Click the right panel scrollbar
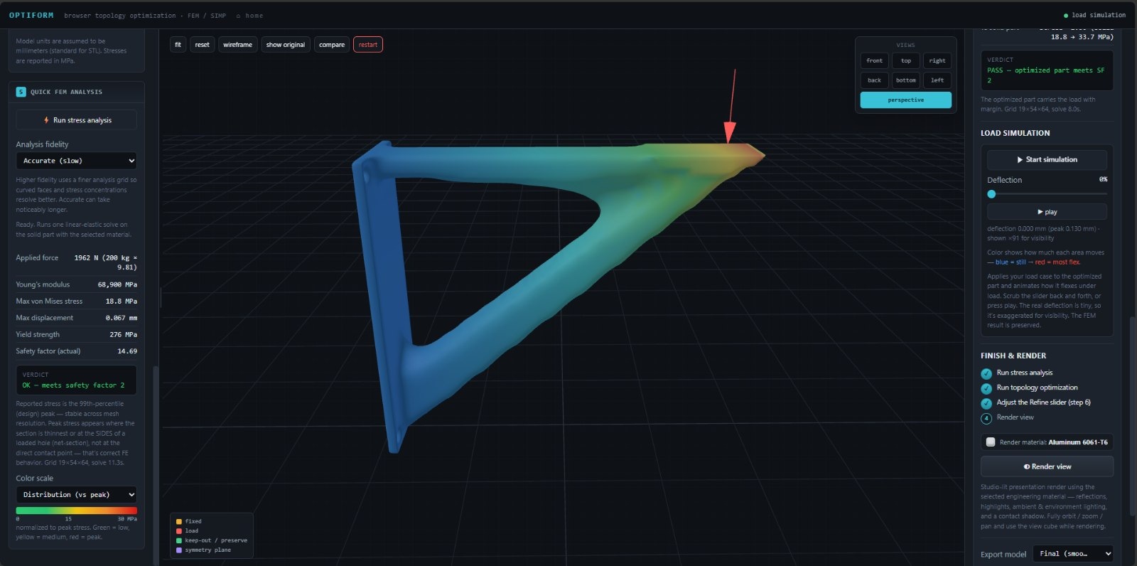The height and width of the screenshot is (566, 1137). pyautogui.click(x=1131, y=416)
